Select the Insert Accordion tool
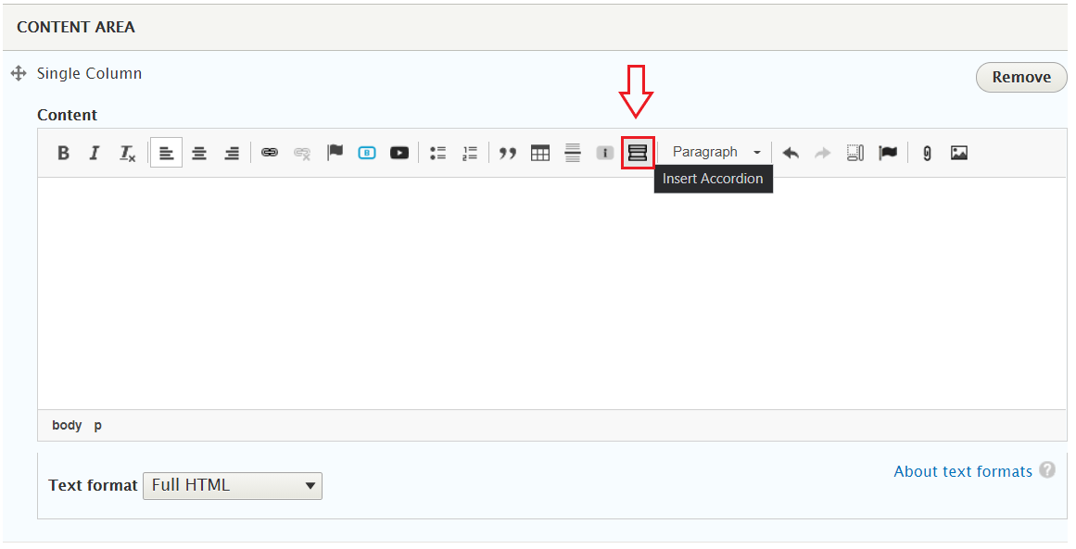This screenshot has width=1076, height=549. coord(638,152)
